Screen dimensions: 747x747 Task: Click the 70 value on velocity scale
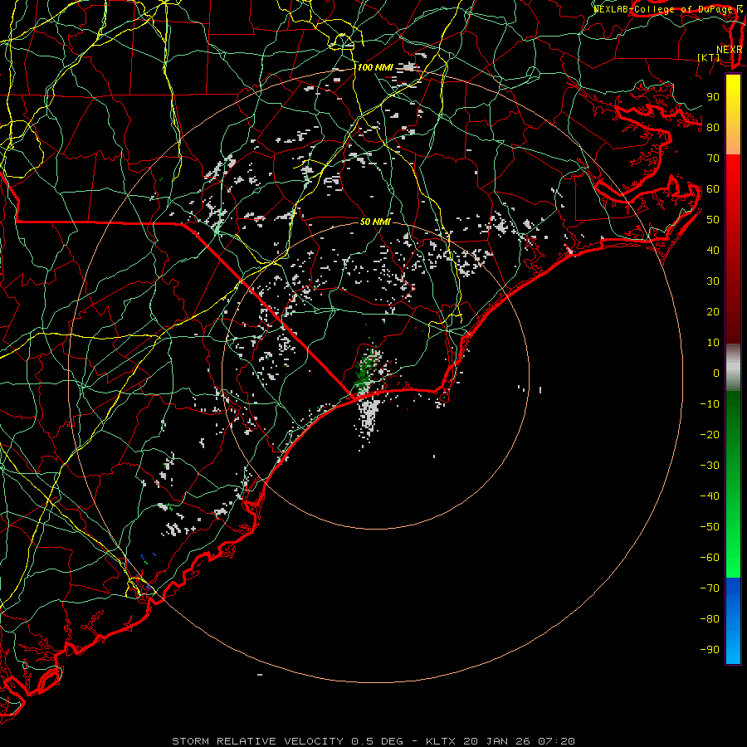pyautogui.click(x=713, y=159)
